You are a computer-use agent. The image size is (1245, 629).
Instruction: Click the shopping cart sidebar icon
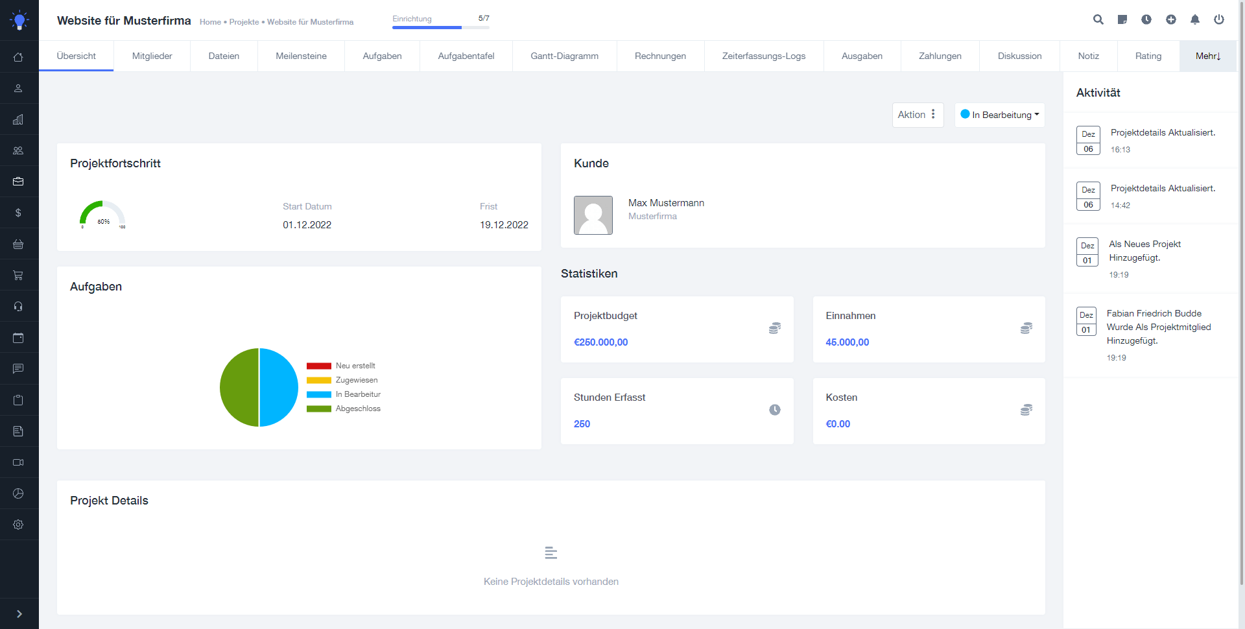(18, 276)
